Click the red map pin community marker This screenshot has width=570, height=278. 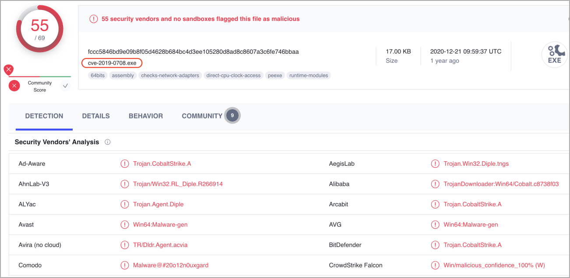8,69
